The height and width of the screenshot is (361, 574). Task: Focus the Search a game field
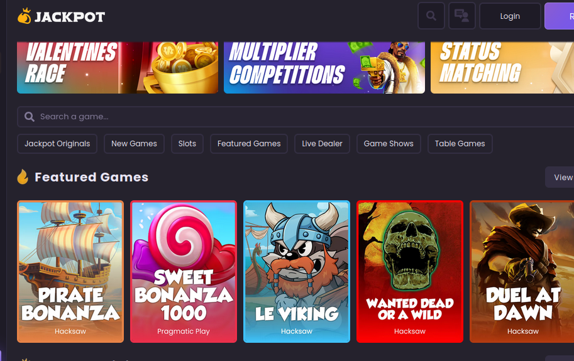(295, 117)
